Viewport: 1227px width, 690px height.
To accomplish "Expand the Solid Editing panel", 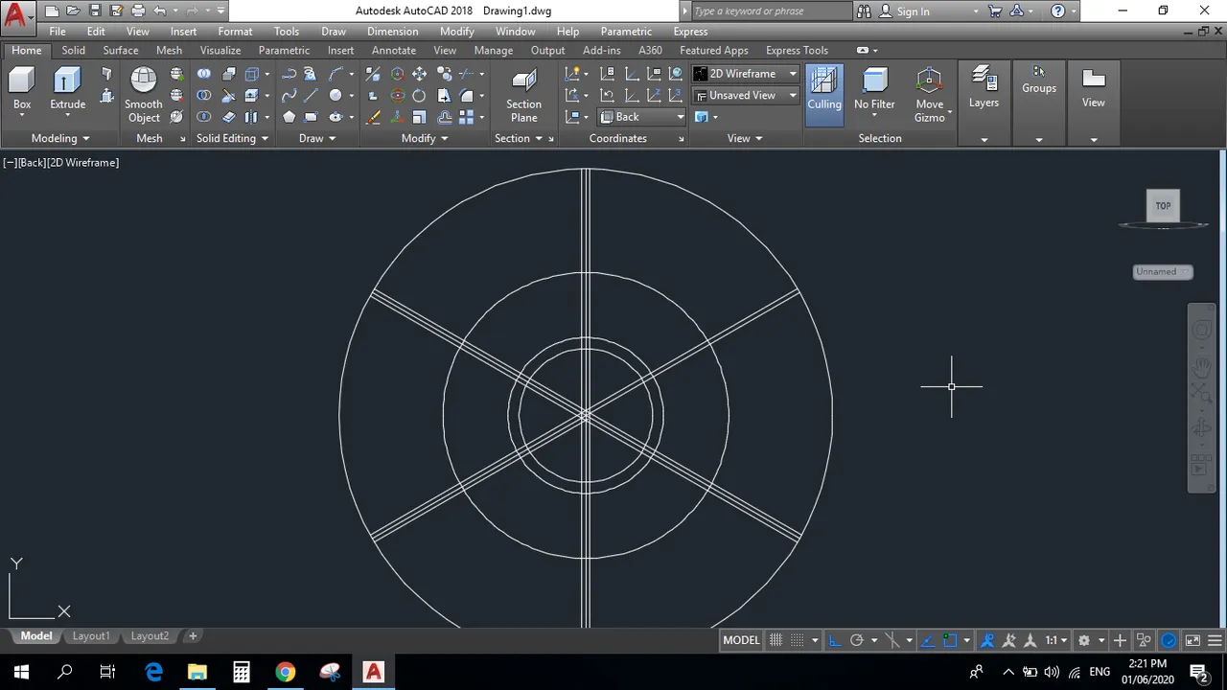I will pos(232,138).
